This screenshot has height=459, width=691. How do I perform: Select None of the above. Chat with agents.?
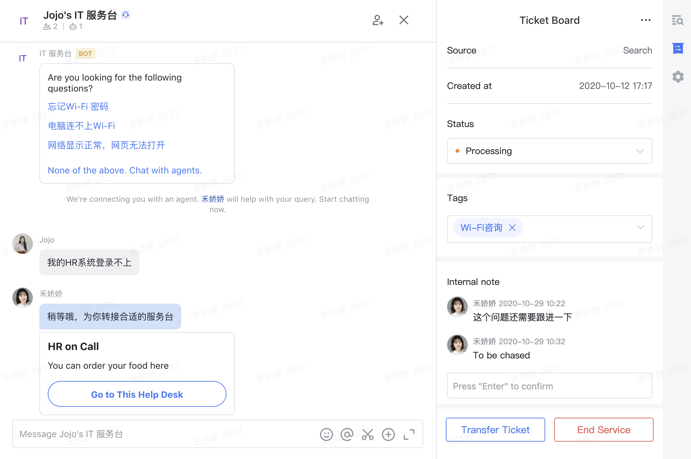click(x=125, y=170)
